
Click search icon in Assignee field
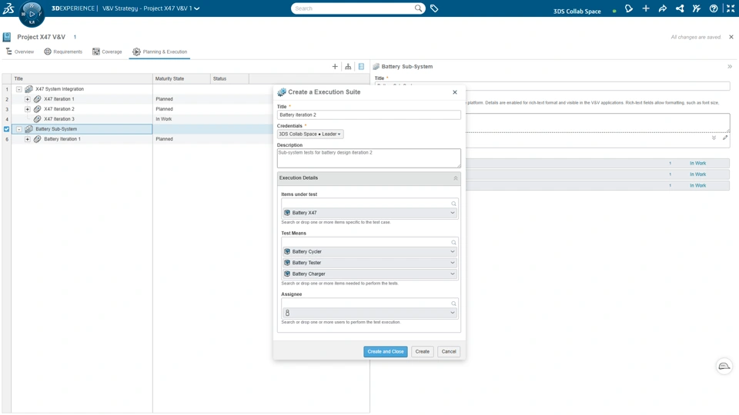453,304
